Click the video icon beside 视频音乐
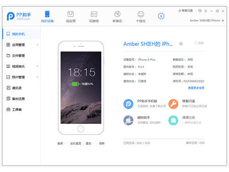 click(x=8, y=66)
